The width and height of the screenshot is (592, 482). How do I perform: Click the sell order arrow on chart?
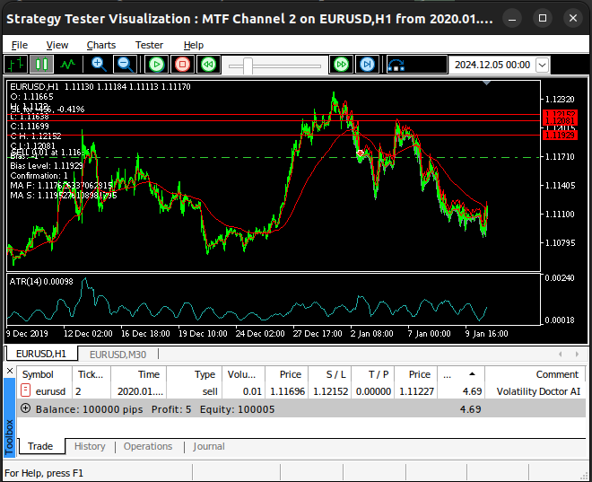pos(361,153)
